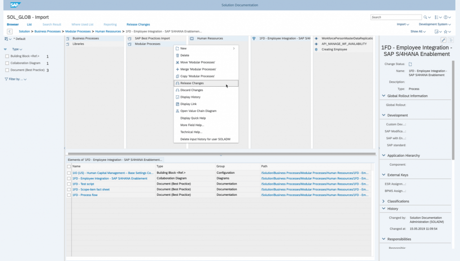Click the Move 'Modular Processes' icon
The width and height of the screenshot is (460, 261).
[x=177, y=62]
